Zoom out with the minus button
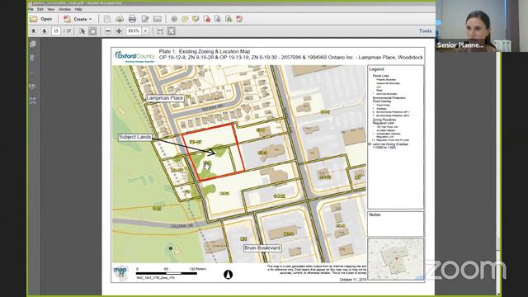This screenshot has height=297, width=528. click(x=108, y=31)
